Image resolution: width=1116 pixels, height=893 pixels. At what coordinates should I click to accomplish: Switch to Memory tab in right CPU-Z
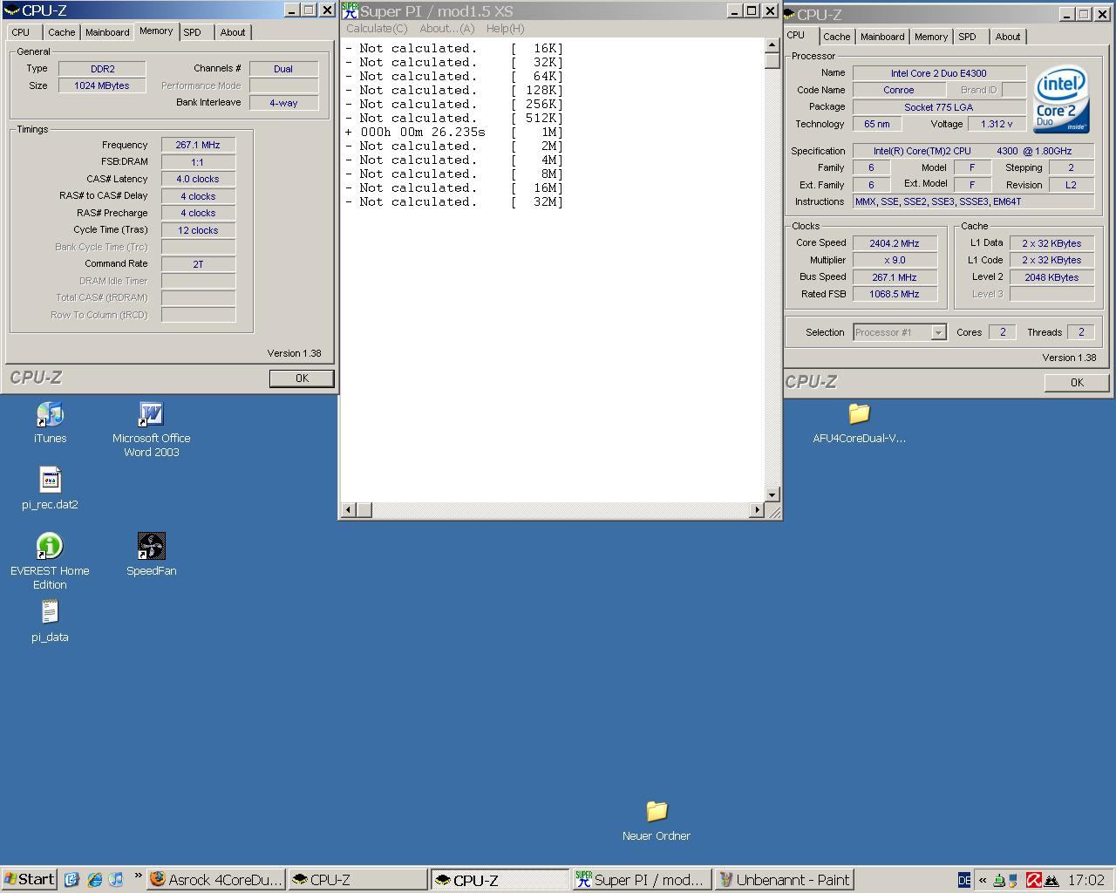pyautogui.click(x=931, y=37)
